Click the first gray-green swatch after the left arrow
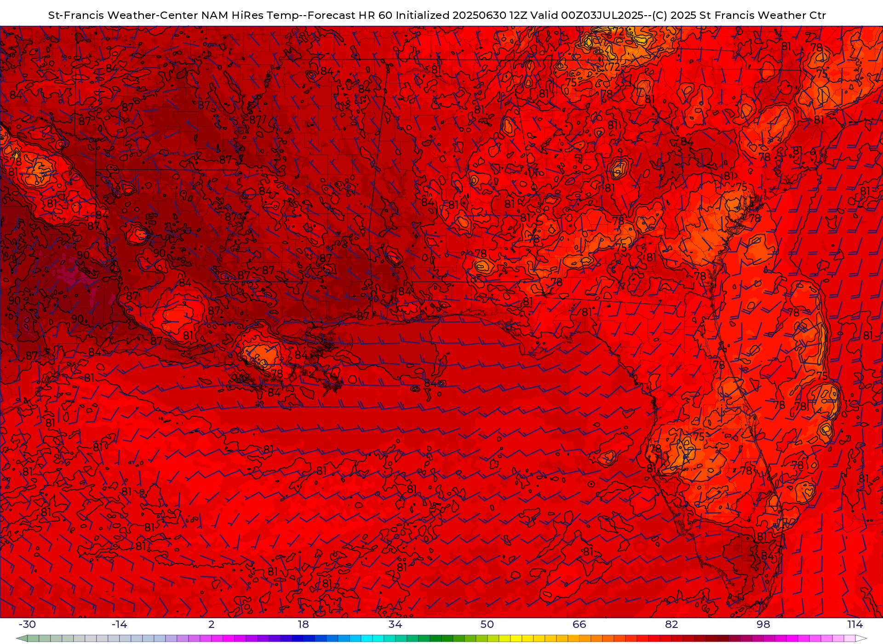This screenshot has width=883, height=644. pos(33,638)
